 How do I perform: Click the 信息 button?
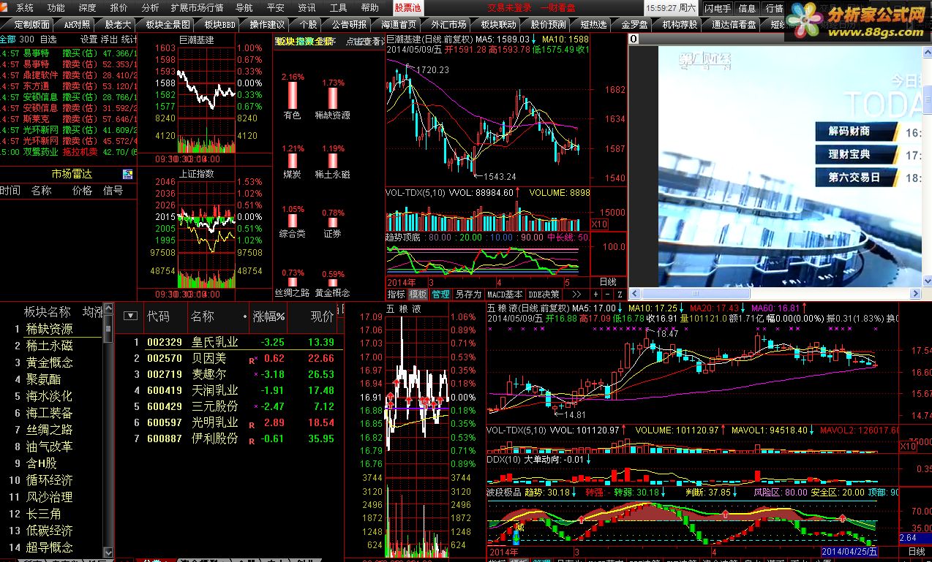747,8
